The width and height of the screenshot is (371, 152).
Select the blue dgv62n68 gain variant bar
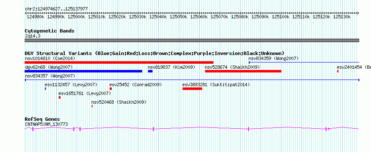(x=83, y=71)
